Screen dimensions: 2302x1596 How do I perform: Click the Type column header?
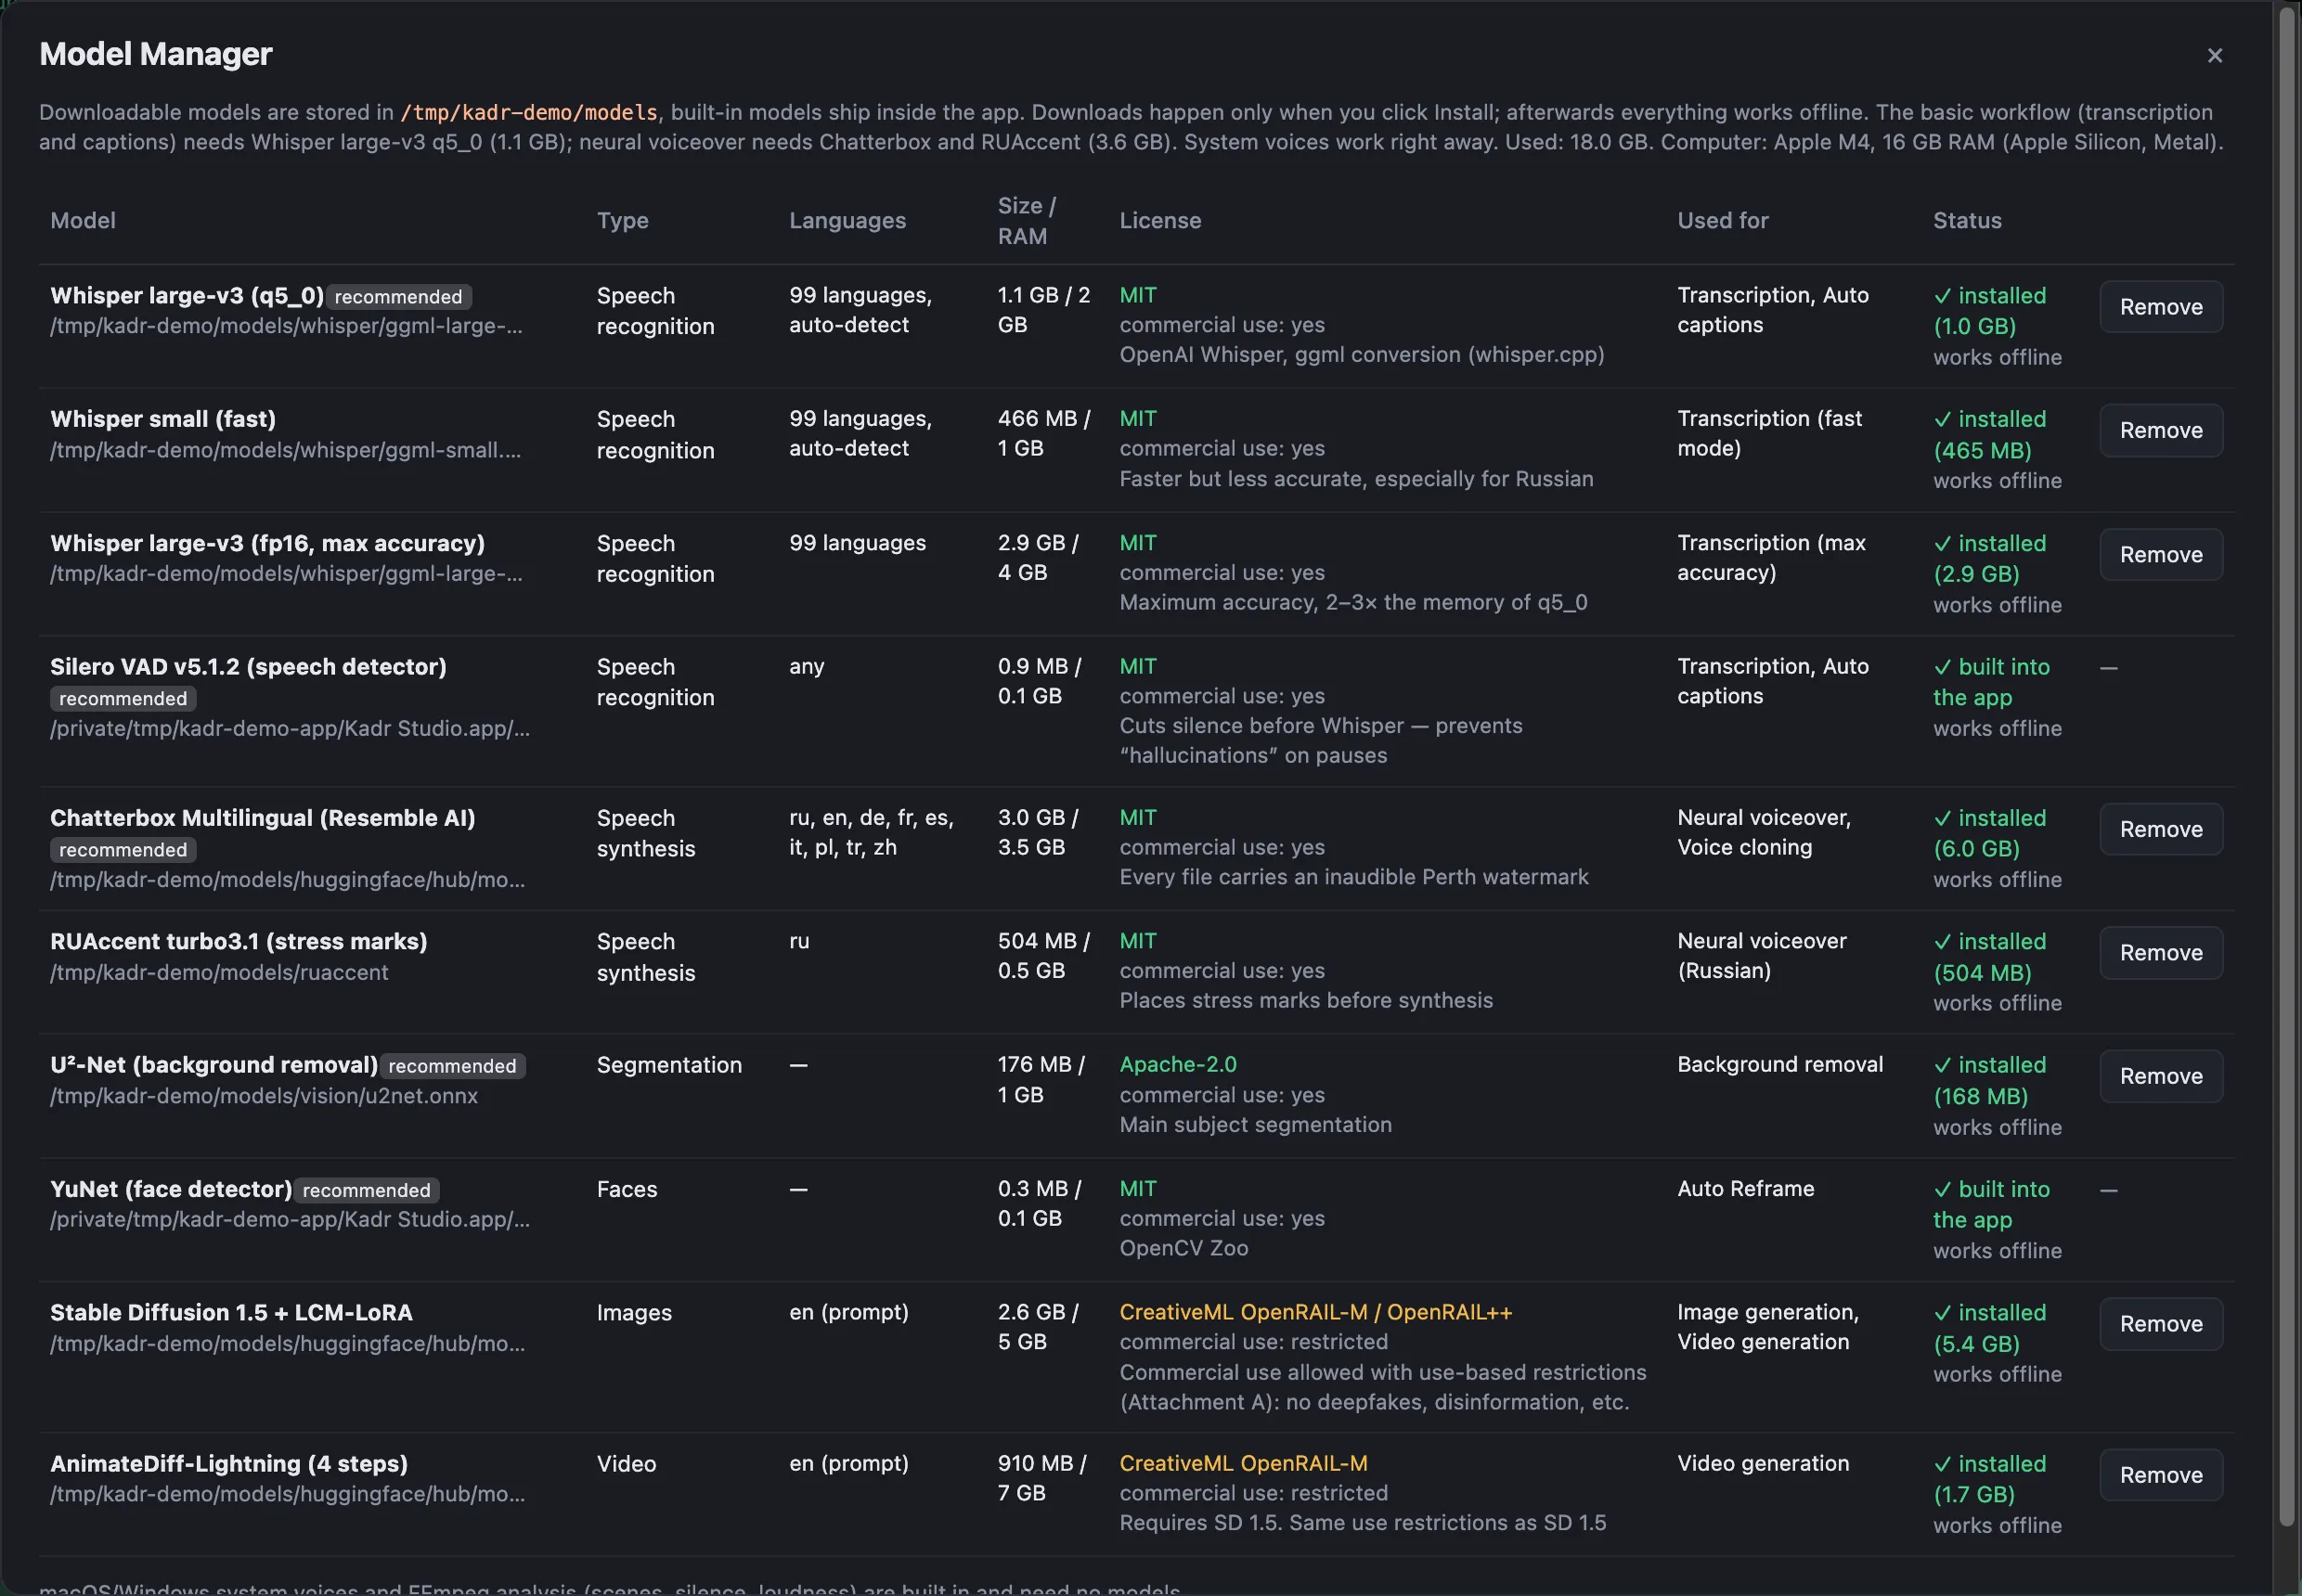(x=622, y=221)
